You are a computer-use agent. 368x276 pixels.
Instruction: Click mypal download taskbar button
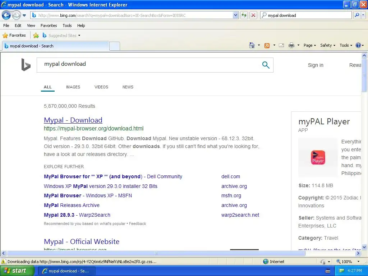pos(66,271)
